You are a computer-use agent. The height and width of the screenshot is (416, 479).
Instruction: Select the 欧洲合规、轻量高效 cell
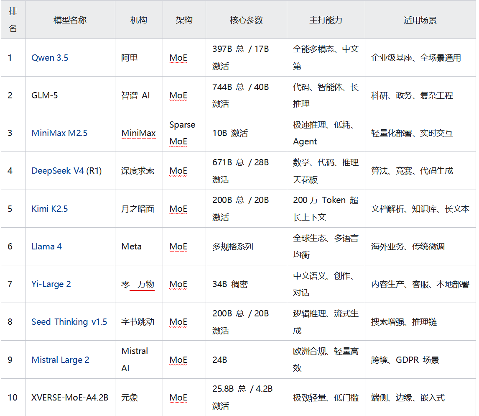point(326,360)
